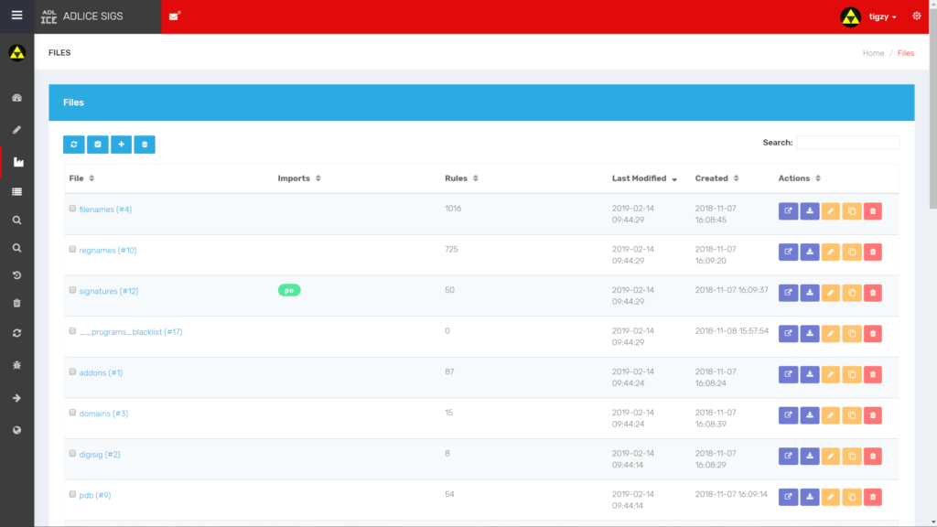The width and height of the screenshot is (937, 527).
Task: Tick the checkbox for domains (#3)
Action: pyautogui.click(x=73, y=413)
